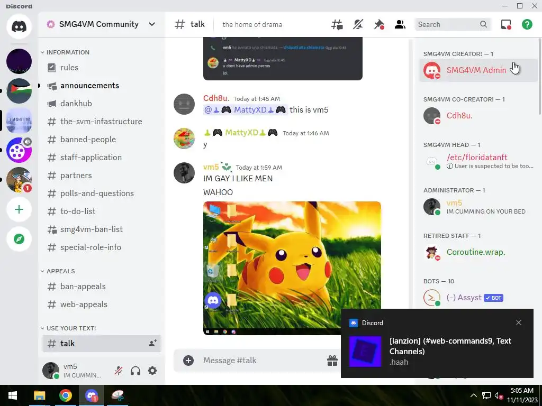Open User Settings gear icon

[x=152, y=371]
